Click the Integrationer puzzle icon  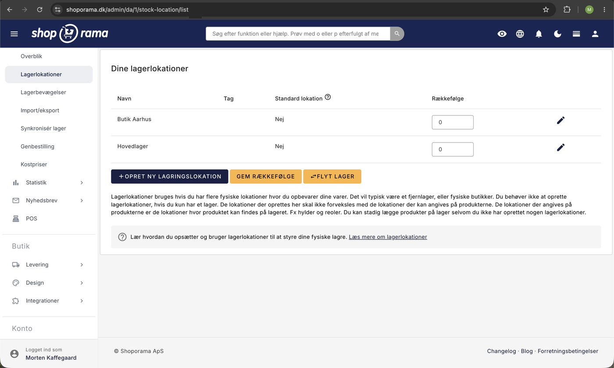pyautogui.click(x=16, y=301)
